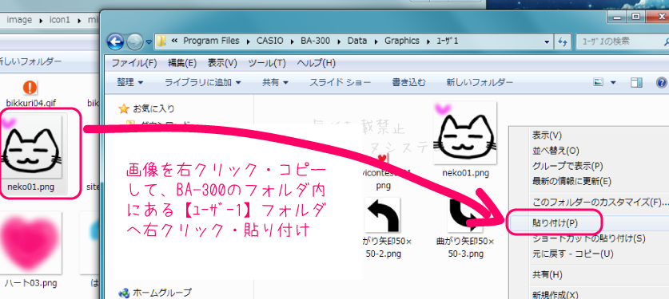The width and height of the screenshot is (669, 299).
Task: Select icon1 in the back window address path
Action: [x=59, y=20]
